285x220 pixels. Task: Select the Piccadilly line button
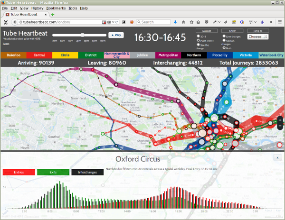coord(220,55)
